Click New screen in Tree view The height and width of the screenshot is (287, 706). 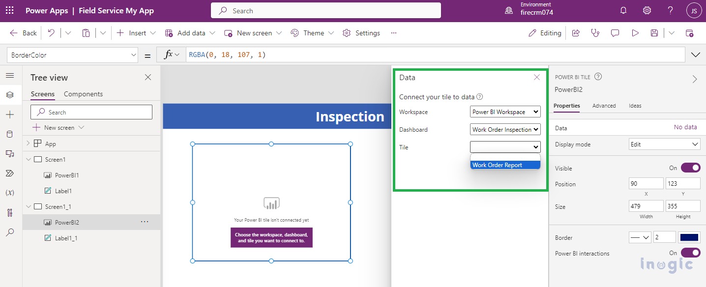pyautogui.click(x=59, y=127)
